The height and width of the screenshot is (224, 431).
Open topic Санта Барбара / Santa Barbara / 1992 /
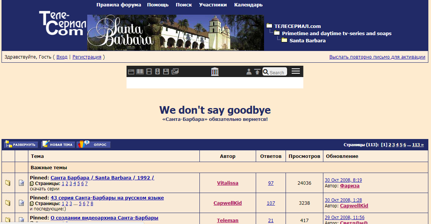coord(102,178)
